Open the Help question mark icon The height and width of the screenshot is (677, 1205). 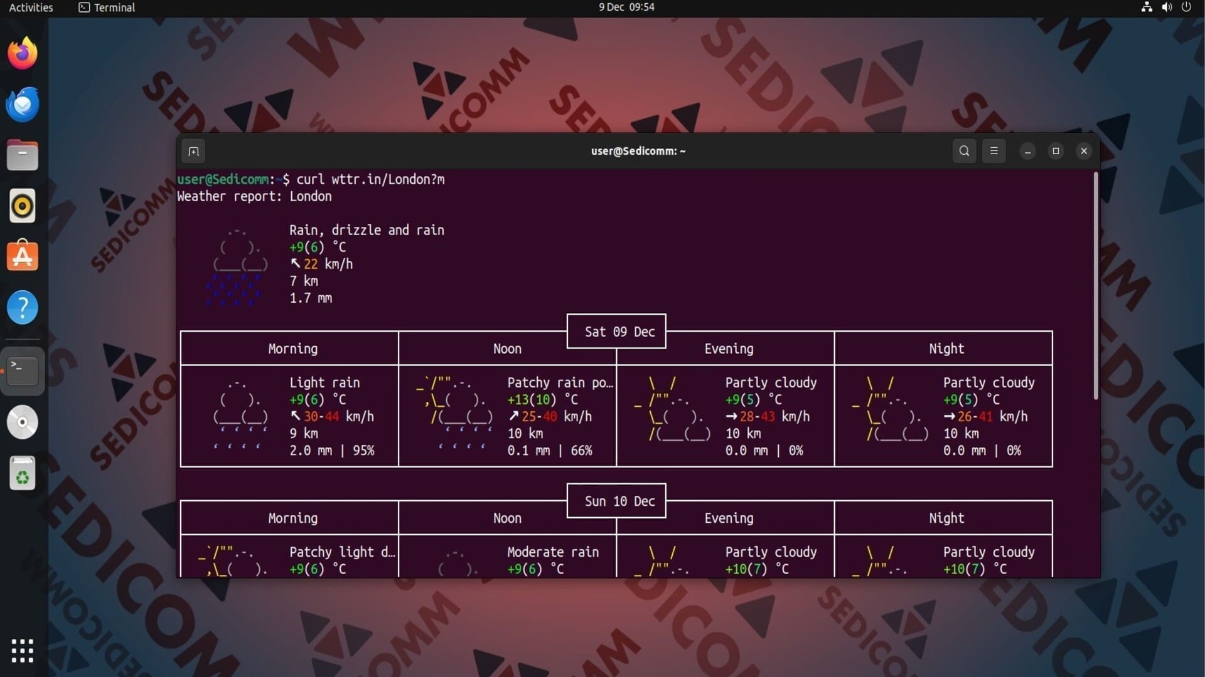[x=23, y=307]
